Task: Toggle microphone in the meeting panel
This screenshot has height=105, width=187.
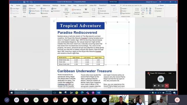Action: 159,86
